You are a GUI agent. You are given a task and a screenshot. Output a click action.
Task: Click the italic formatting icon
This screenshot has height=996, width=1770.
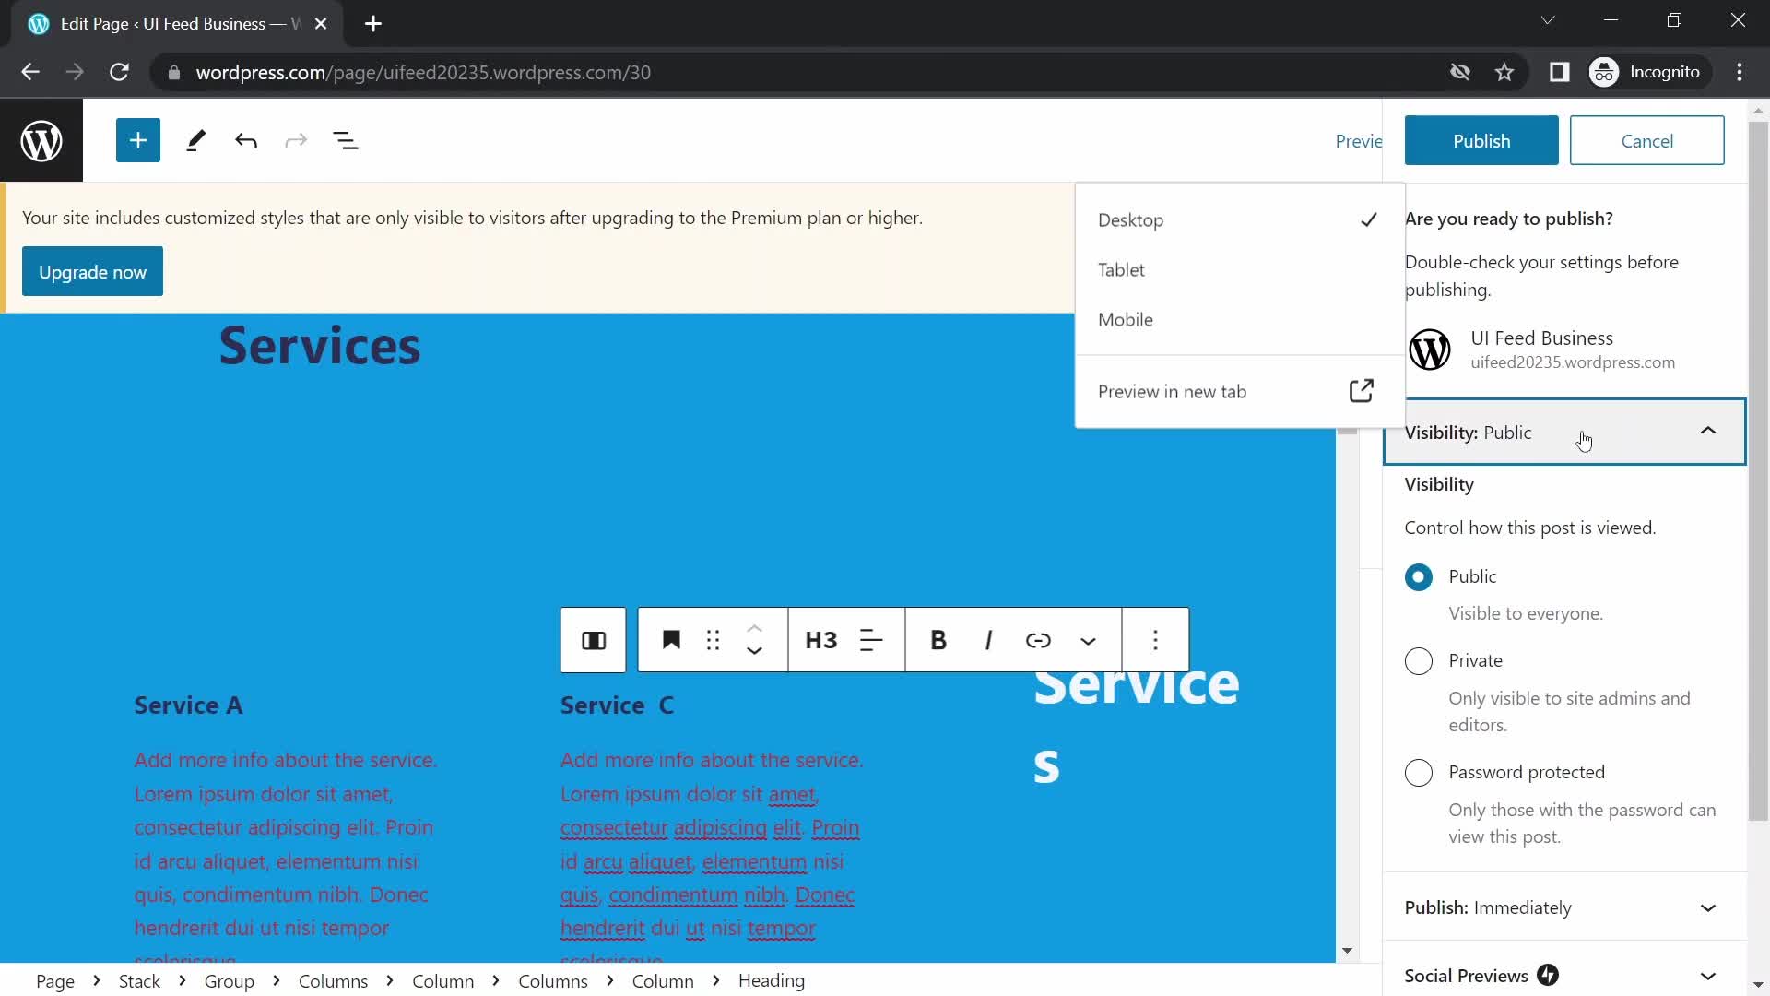point(987,640)
